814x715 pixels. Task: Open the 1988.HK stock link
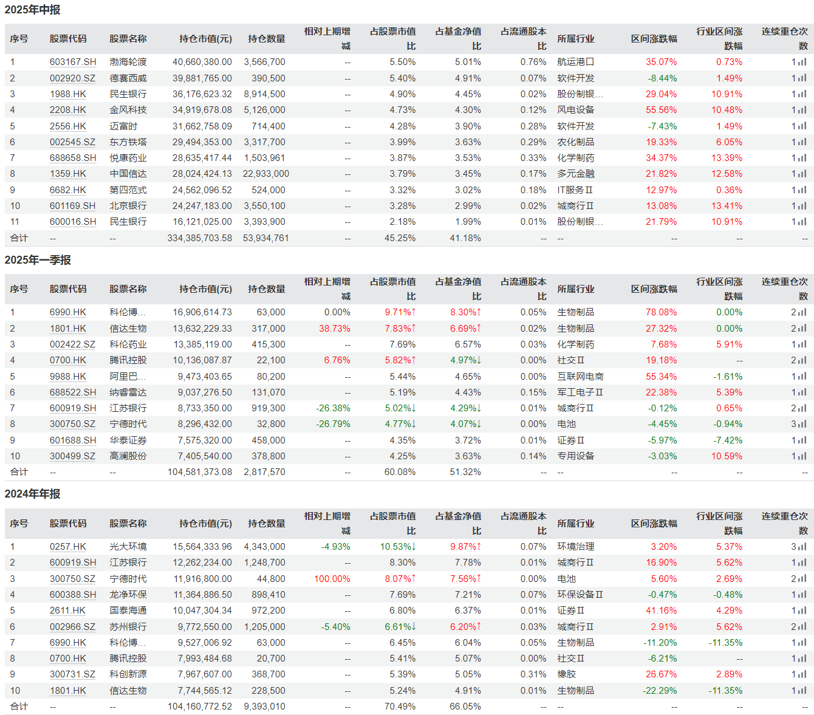68,94
